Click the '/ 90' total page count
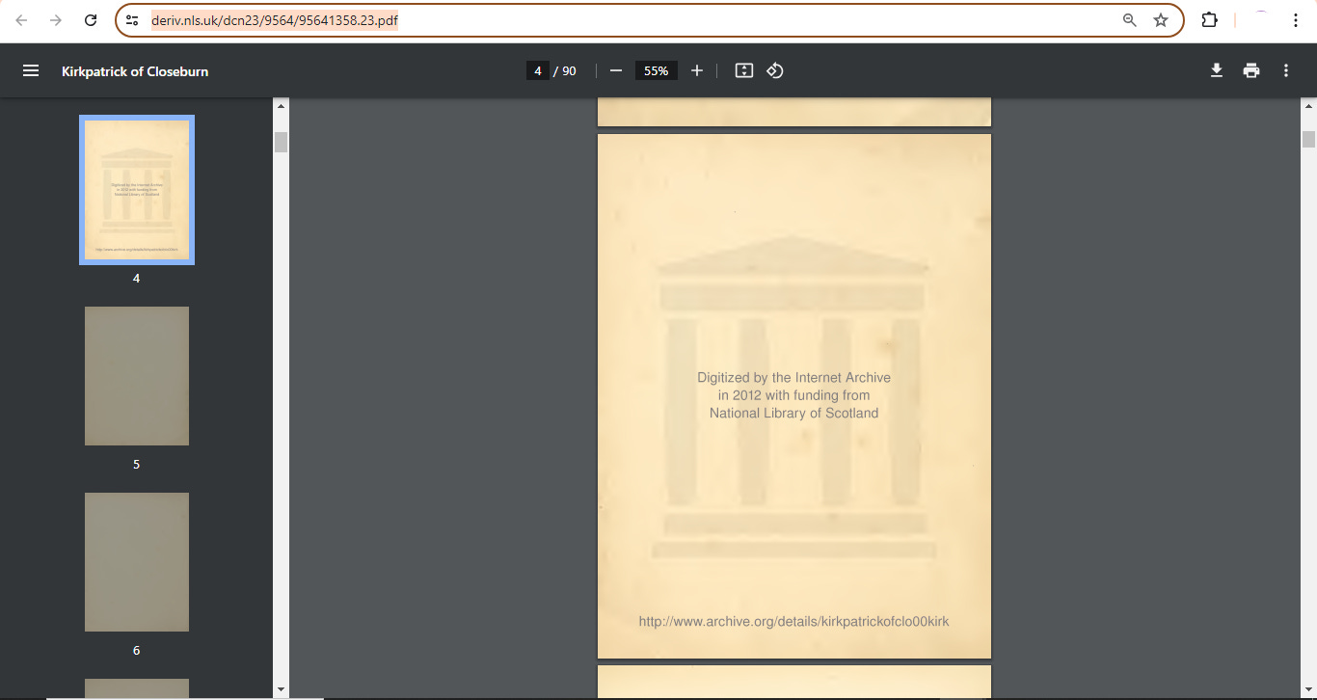This screenshot has width=1317, height=700. tap(565, 71)
